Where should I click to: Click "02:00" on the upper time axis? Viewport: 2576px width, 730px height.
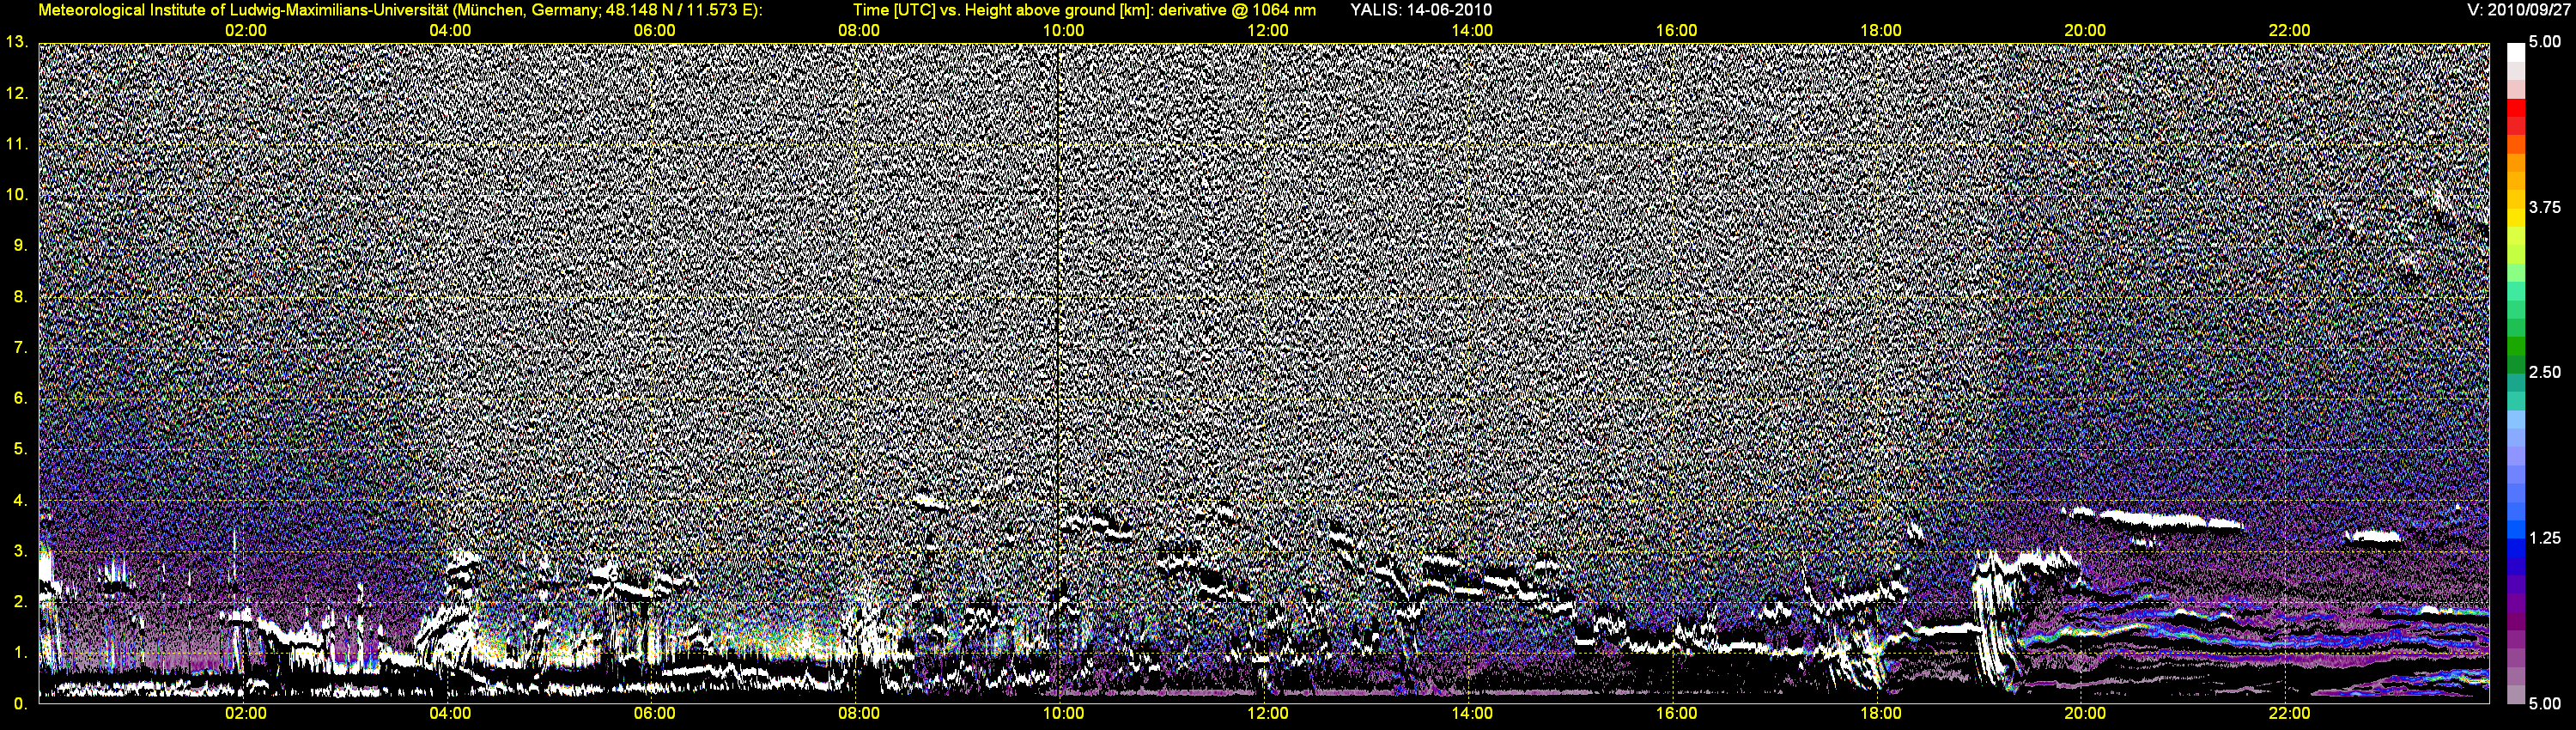point(245,30)
